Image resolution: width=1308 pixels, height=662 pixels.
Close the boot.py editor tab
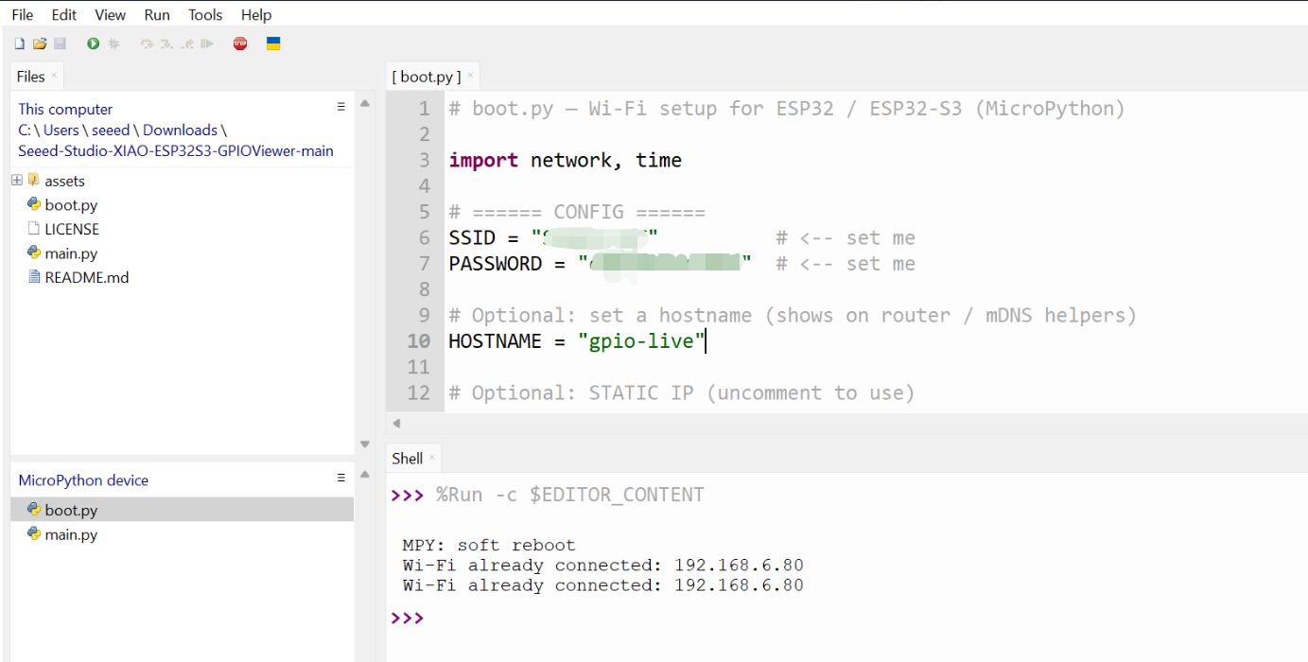[471, 77]
